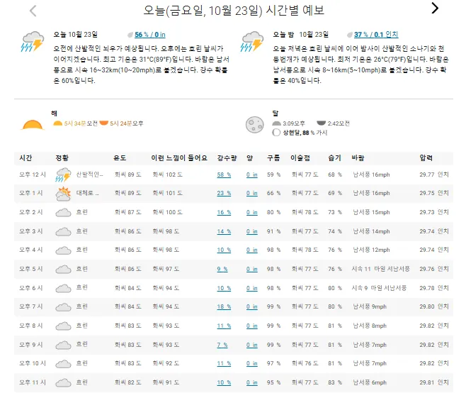The image size is (466, 393).
Task: Click the 29.77 인치 pressure value
Action: (434, 175)
